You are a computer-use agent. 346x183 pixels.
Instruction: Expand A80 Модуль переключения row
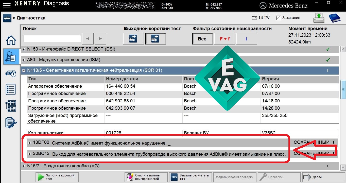pyautogui.click(x=24, y=60)
